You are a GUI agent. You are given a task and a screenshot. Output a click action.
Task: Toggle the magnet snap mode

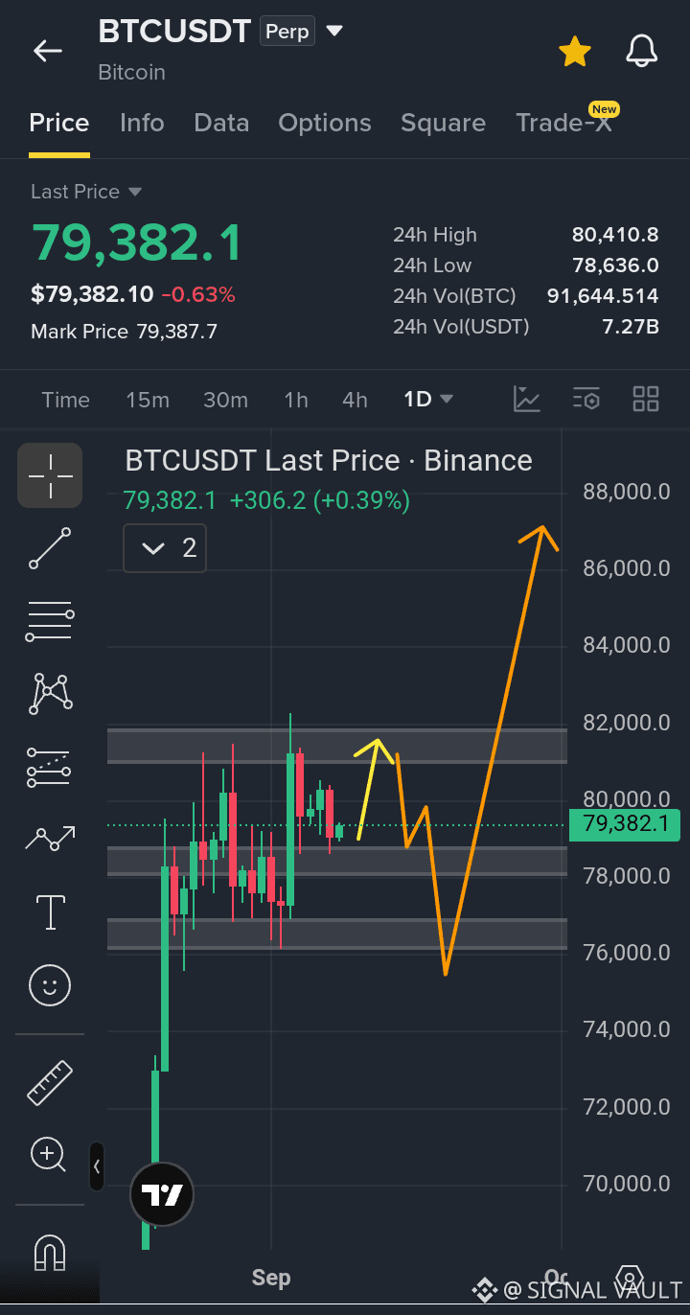pyautogui.click(x=50, y=1251)
